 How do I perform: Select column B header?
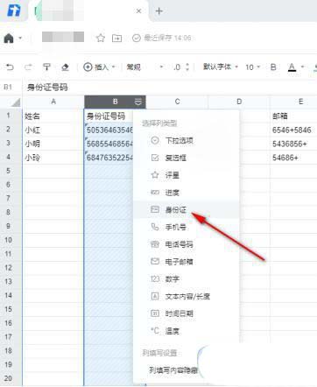(x=115, y=102)
